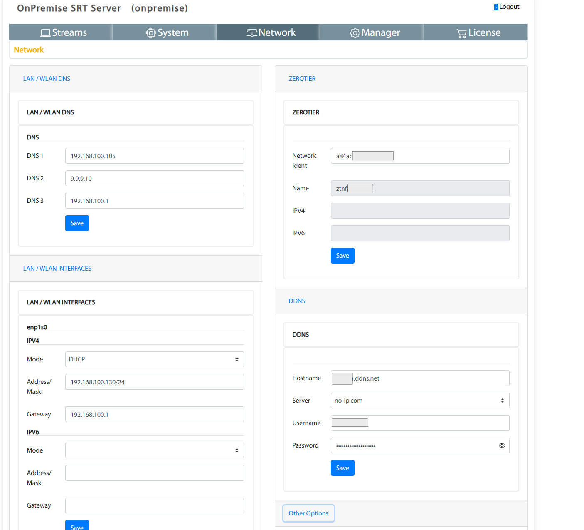The image size is (584, 530).
Task: Click the License shopping cart icon
Action: 461,32
